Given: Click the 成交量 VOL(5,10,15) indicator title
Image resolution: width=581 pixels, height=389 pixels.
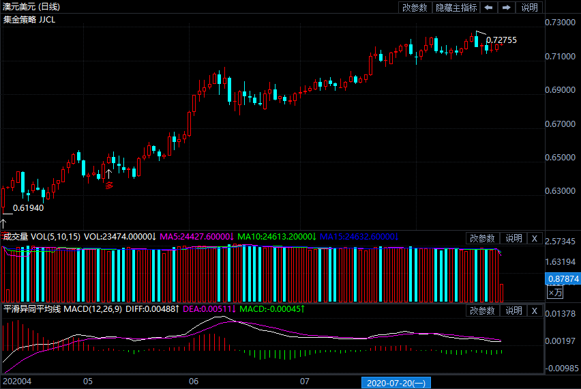Looking at the screenshot, I should pyautogui.click(x=42, y=237).
